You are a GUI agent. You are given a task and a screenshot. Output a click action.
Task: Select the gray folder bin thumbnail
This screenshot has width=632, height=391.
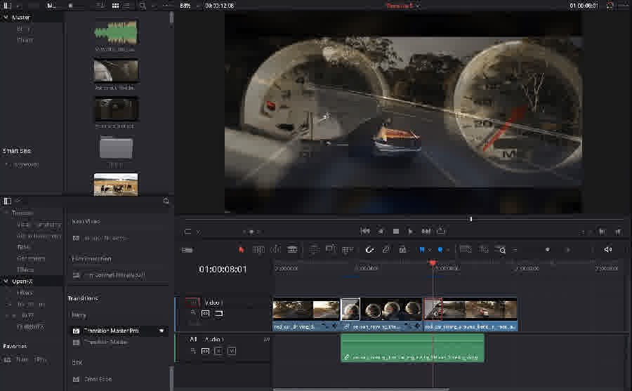click(x=116, y=147)
